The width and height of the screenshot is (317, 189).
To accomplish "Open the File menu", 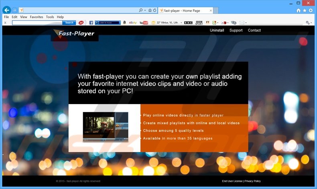I will tap(6, 17).
